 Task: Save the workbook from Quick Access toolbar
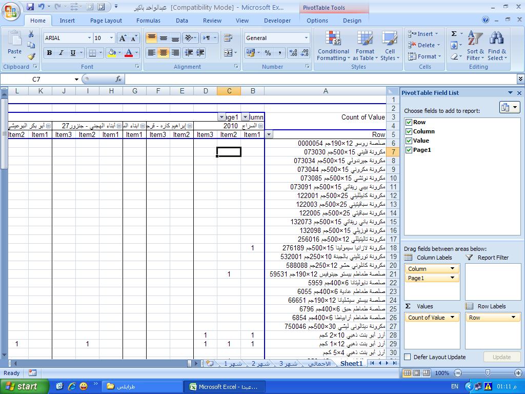[30, 7]
